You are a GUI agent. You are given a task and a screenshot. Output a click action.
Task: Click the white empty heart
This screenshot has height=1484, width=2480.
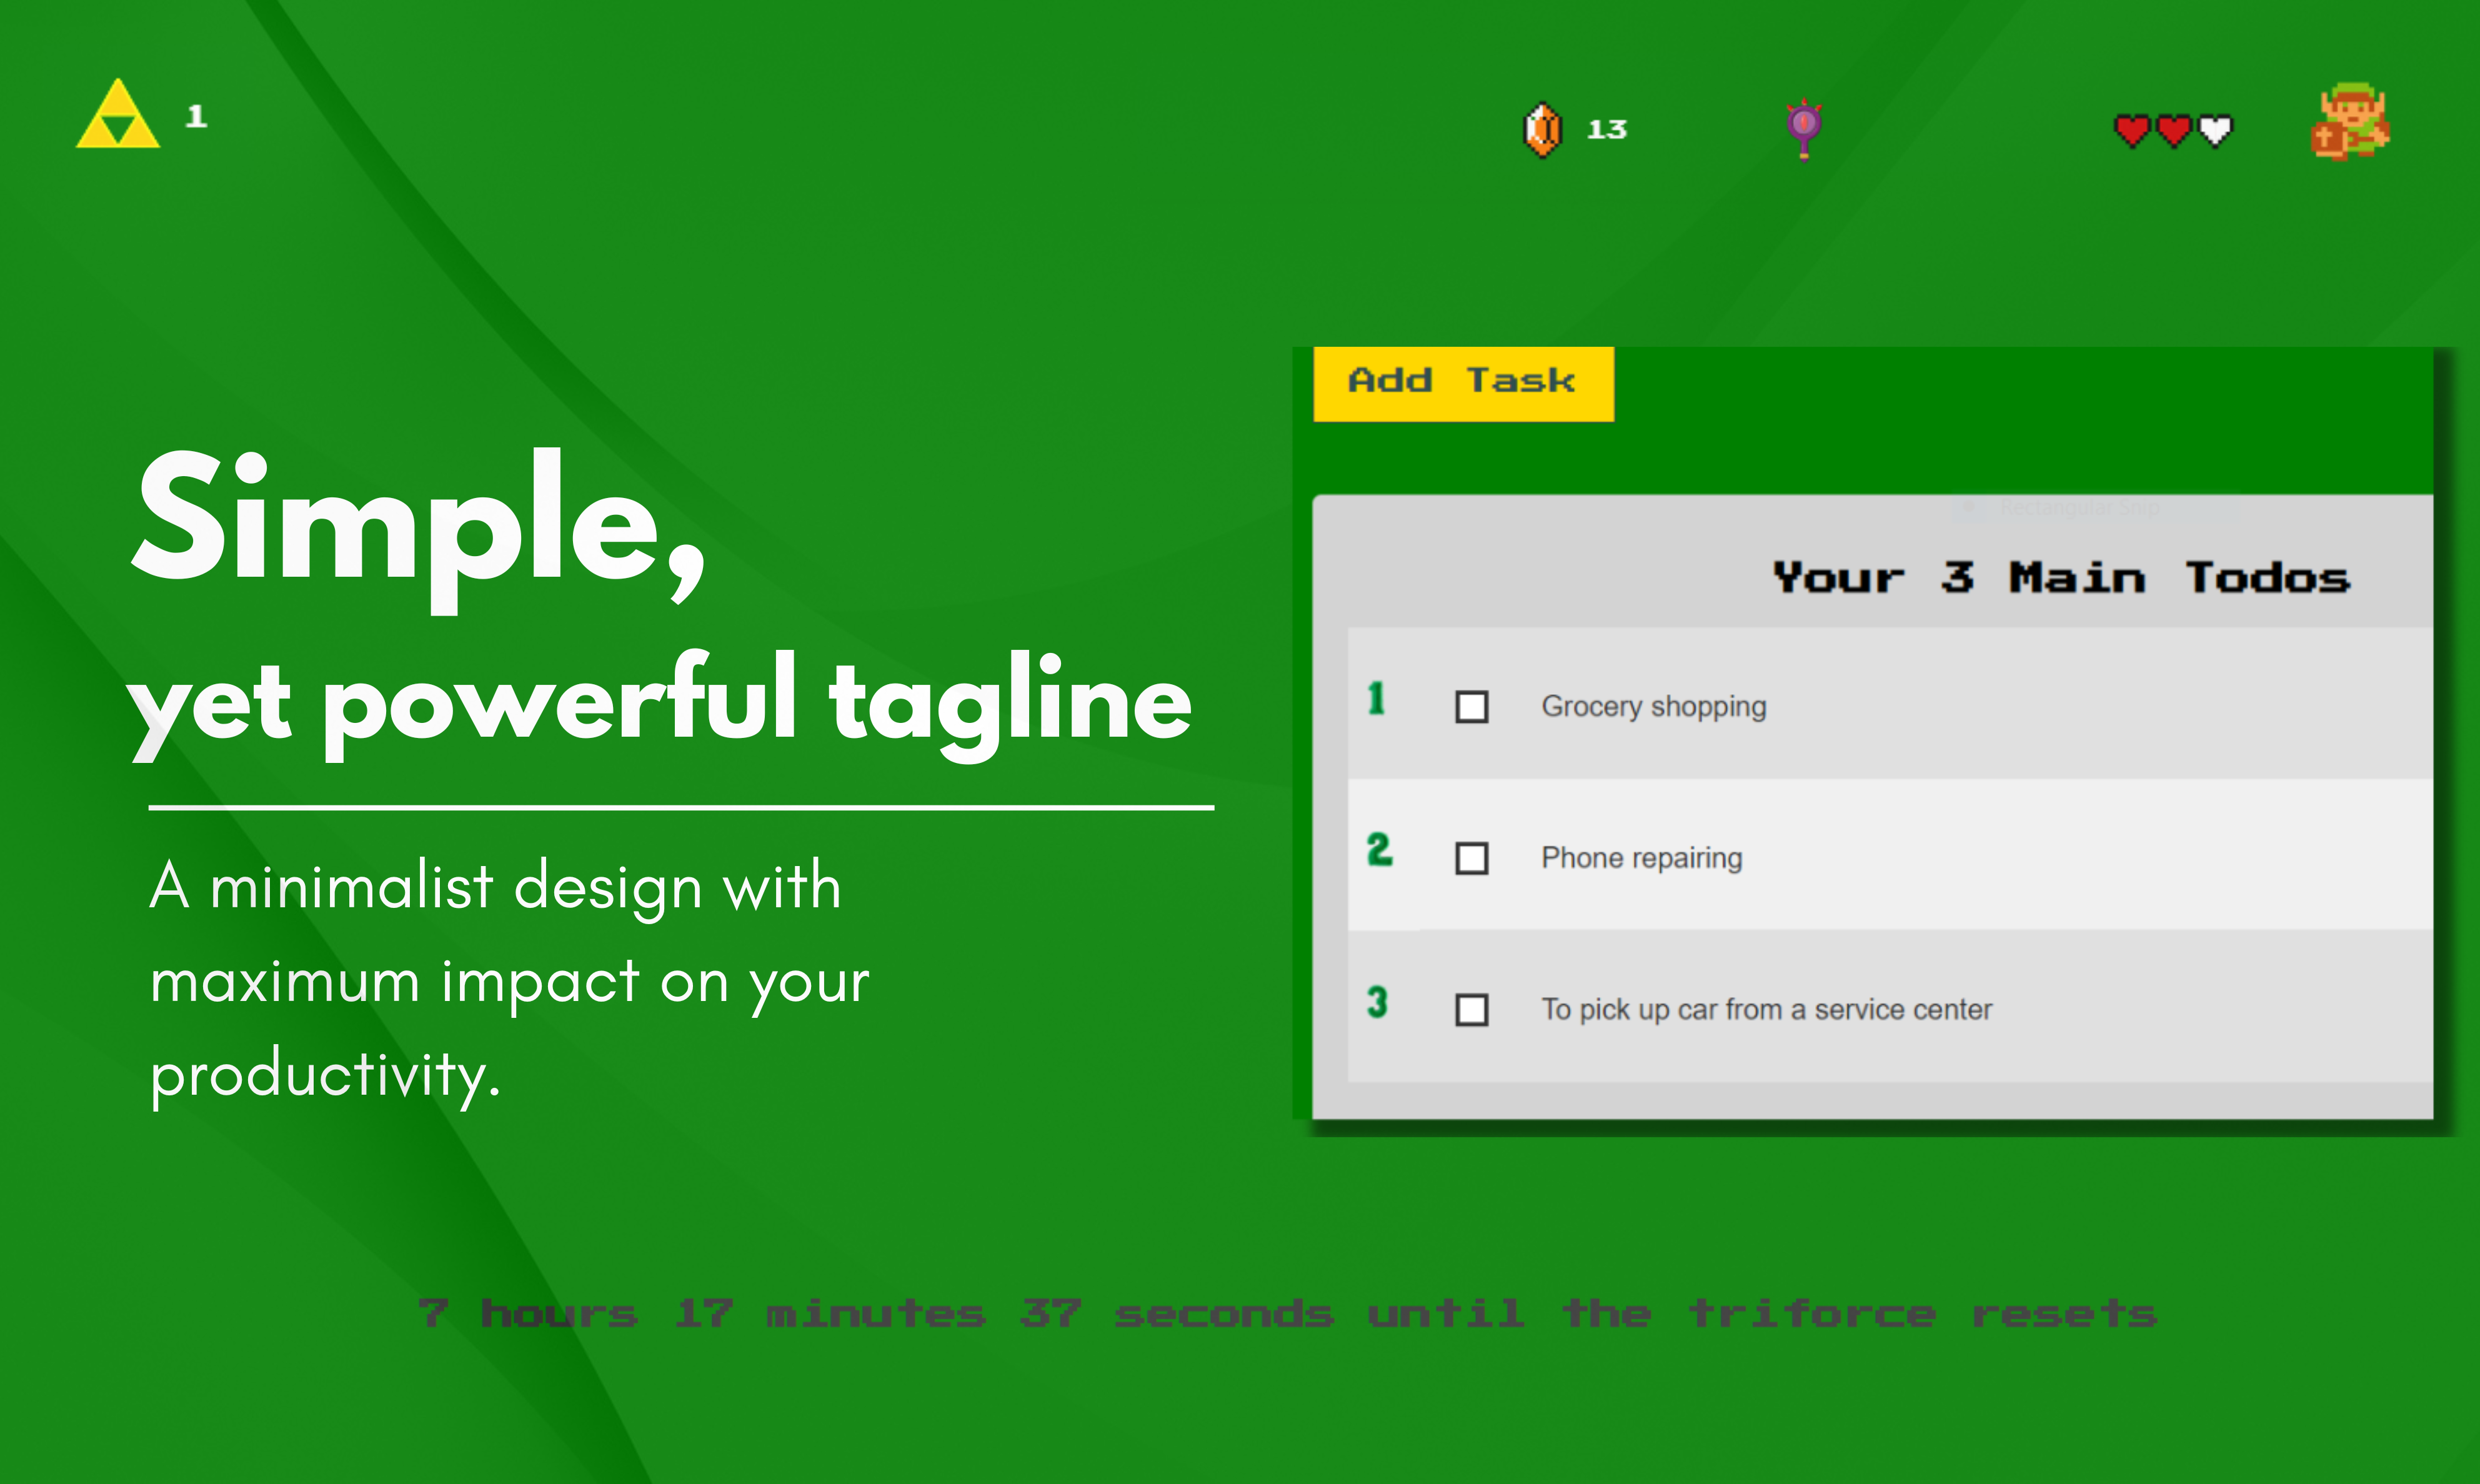2215,131
